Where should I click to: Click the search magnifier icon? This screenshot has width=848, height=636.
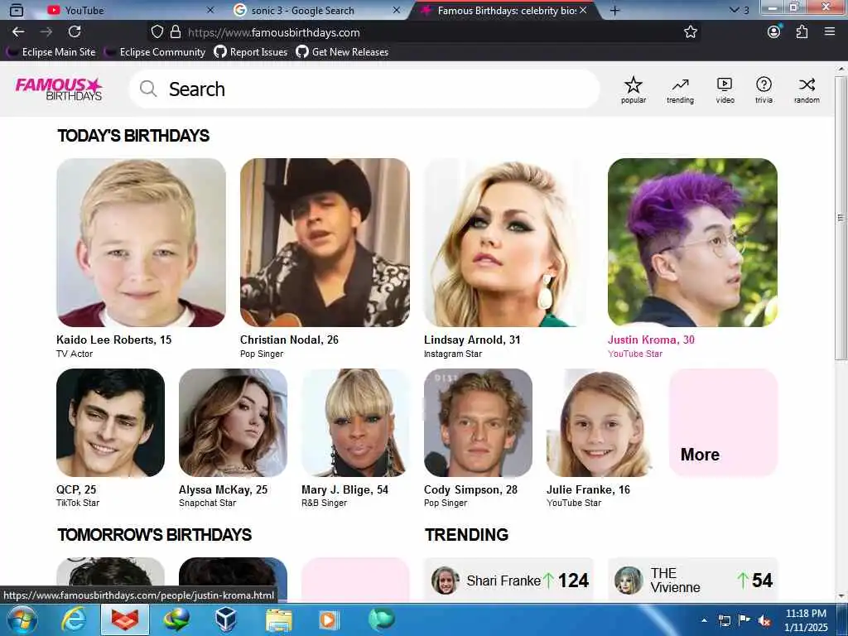point(147,88)
